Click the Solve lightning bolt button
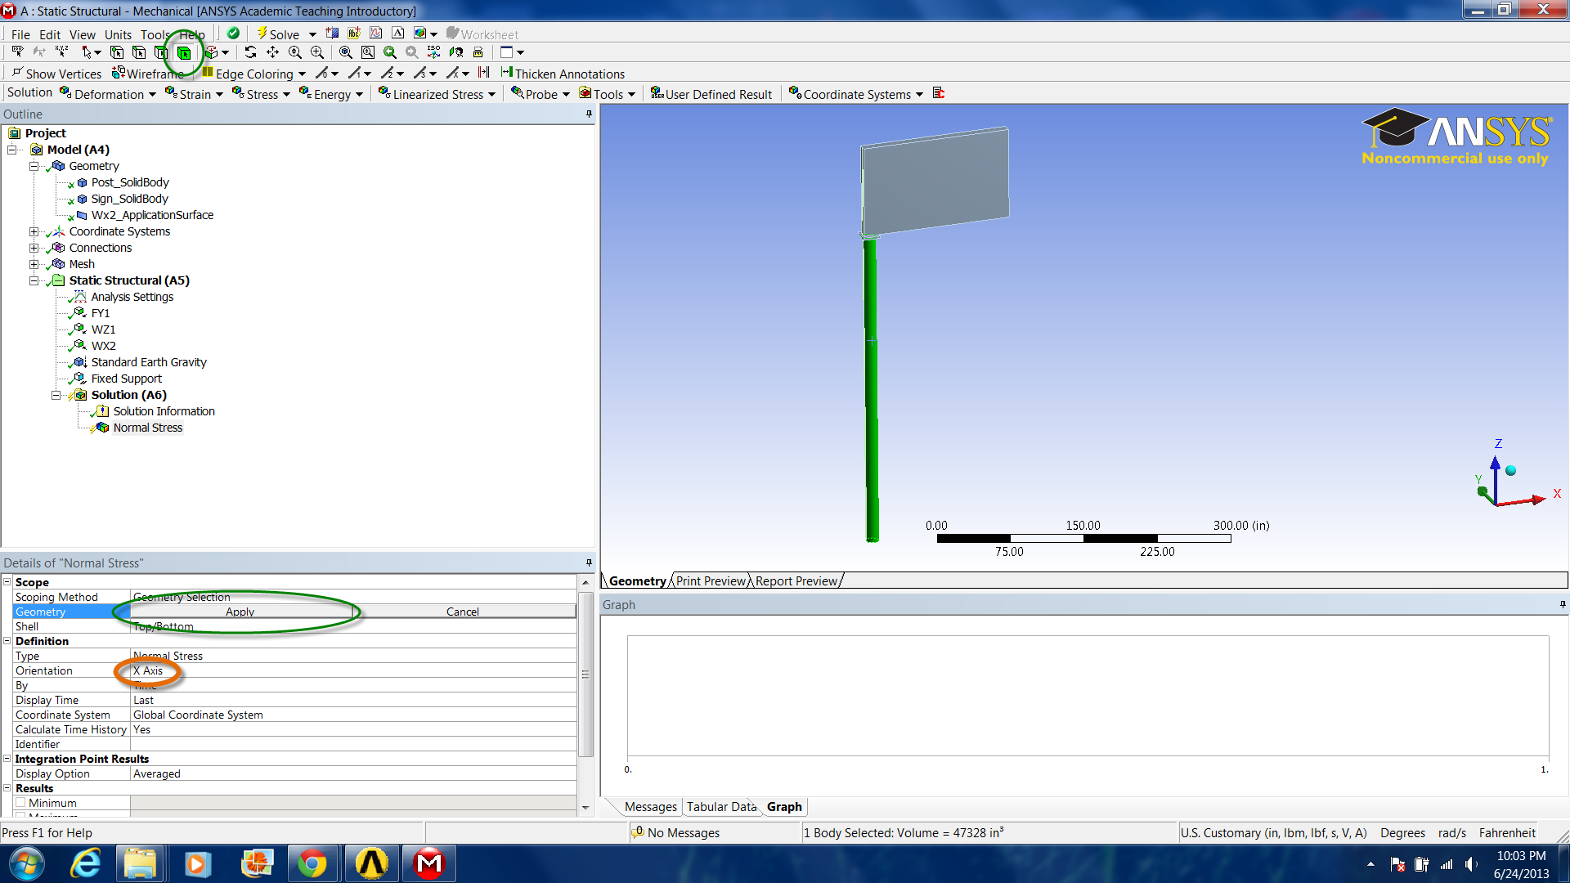 pyautogui.click(x=278, y=34)
